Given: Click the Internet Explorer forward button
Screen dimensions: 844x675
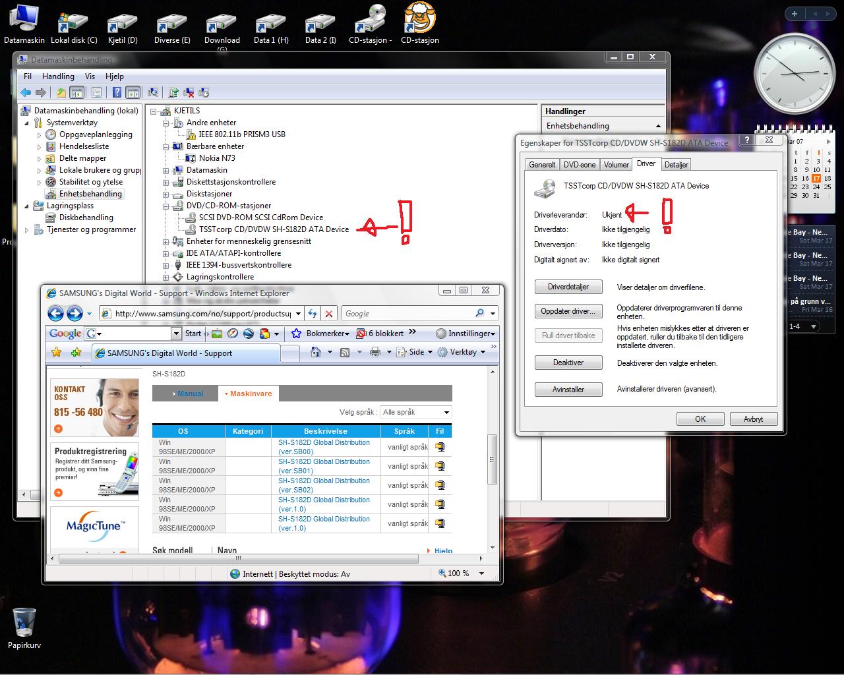Looking at the screenshot, I should pos(75,314).
